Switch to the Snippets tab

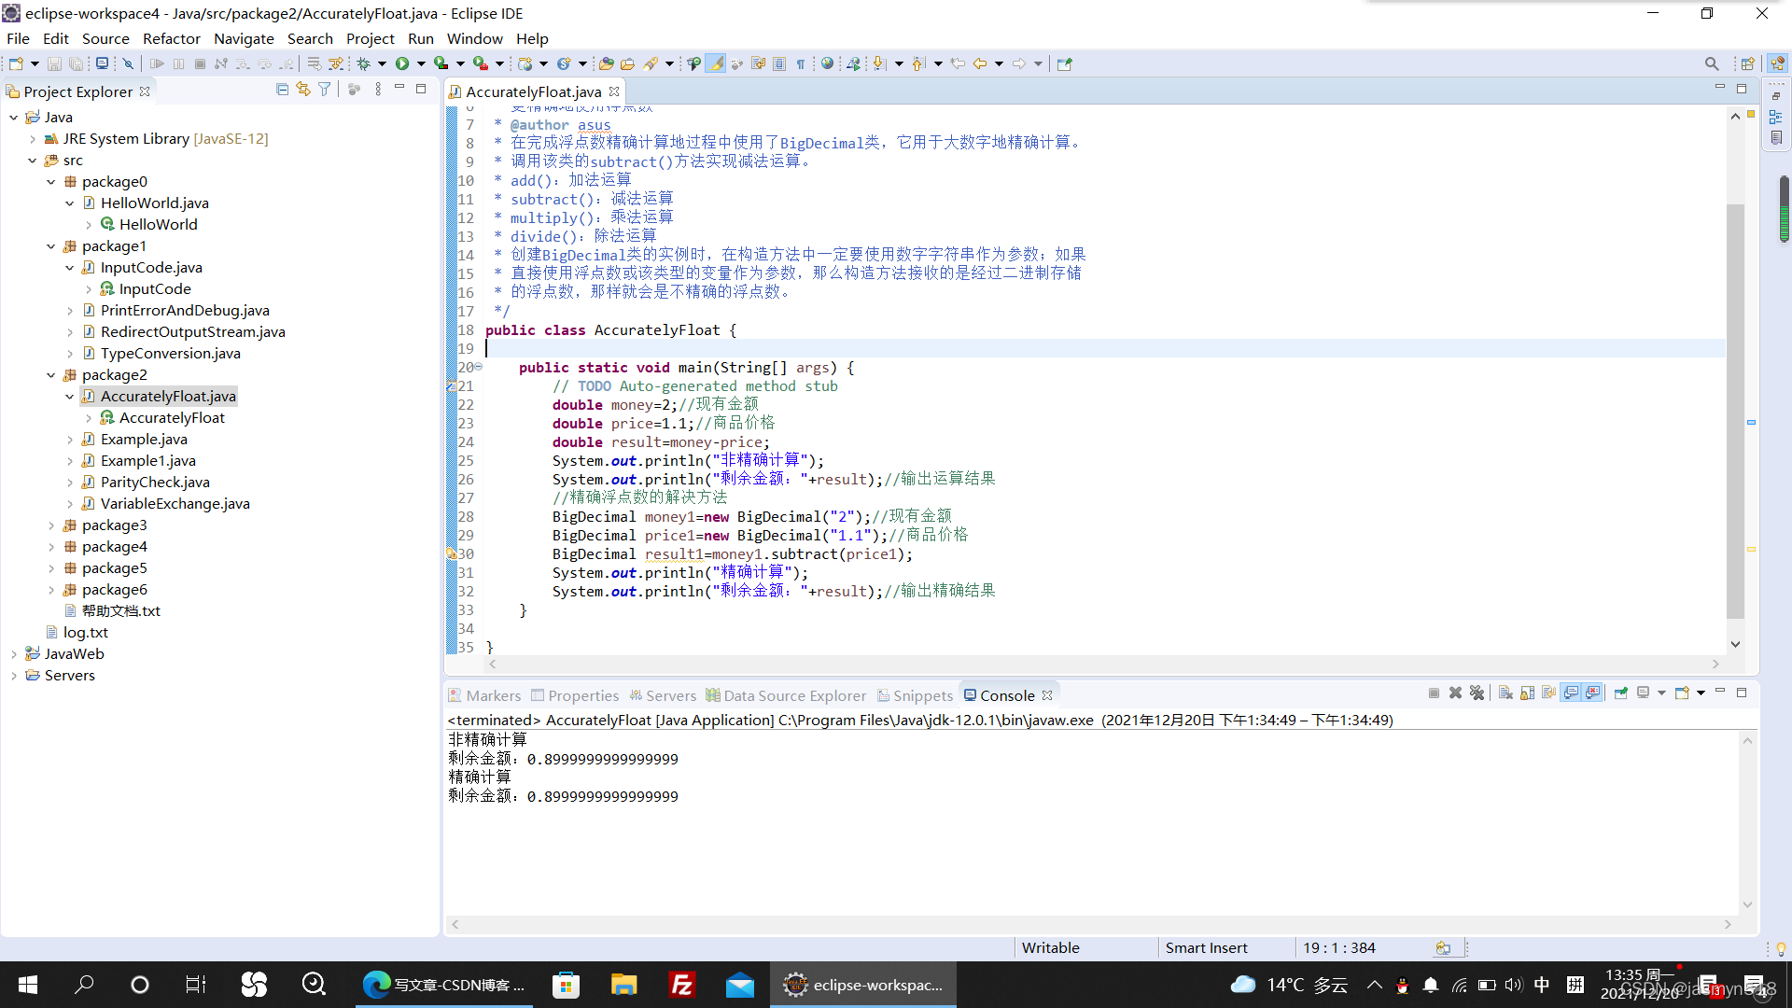[x=915, y=695]
